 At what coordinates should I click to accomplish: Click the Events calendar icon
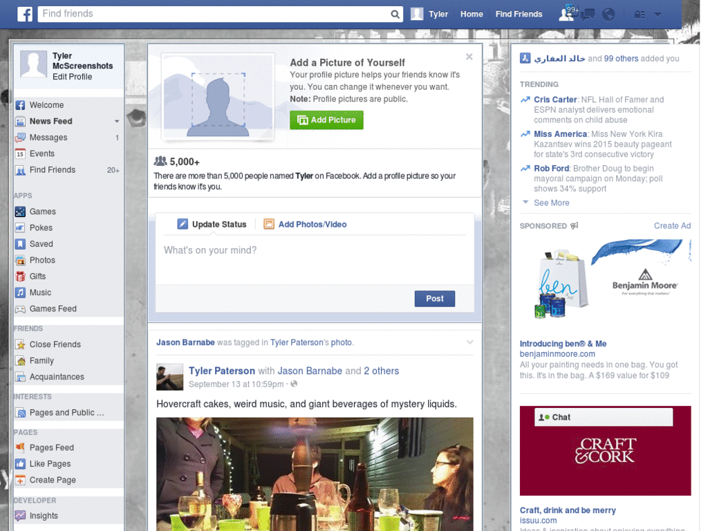click(x=20, y=154)
